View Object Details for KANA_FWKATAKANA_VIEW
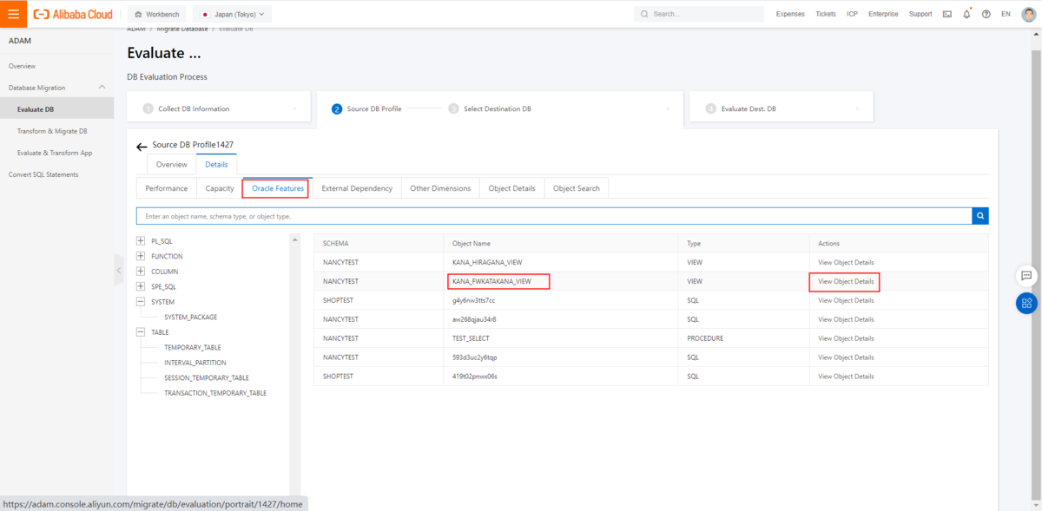This screenshot has height=511, width=1042. tap(846, 281)
